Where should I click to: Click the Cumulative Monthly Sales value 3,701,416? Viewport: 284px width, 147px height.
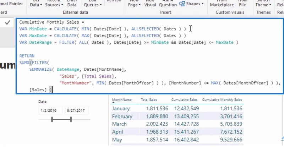click(x=231, y=117)
